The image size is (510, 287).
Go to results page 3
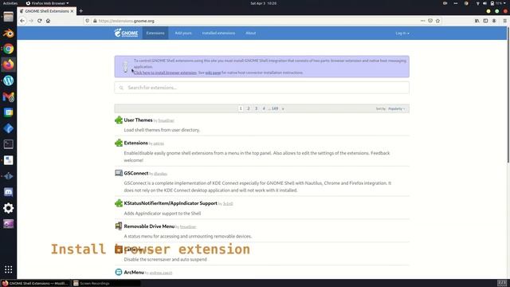click(256, 108)
